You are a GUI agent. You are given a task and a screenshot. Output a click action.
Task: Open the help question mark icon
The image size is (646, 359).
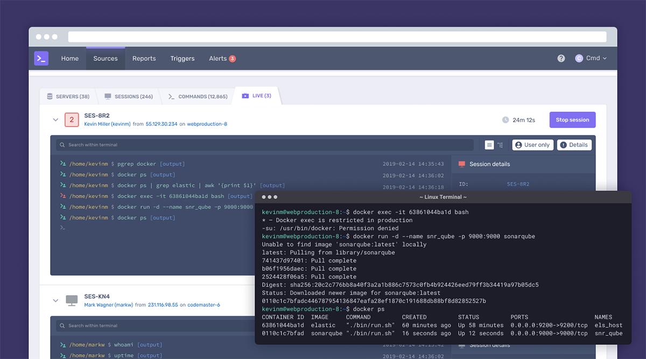[x=561, y=58]
